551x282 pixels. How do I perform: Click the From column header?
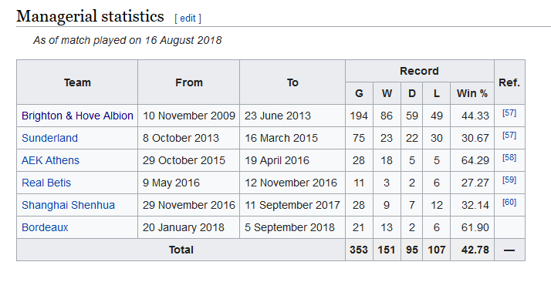point(189,82)
